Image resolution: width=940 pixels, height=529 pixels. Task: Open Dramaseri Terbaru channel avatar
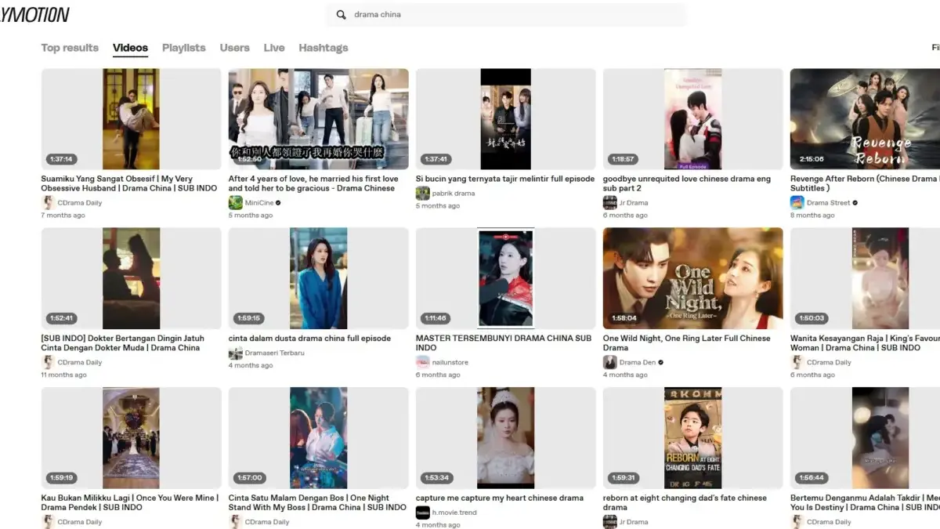(x=235, y=353)
